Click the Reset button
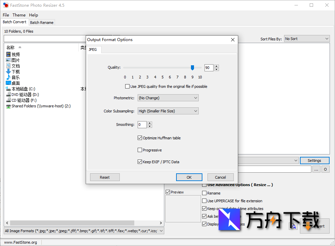The height and width of the screenshot is (246, 335). [105, 177]
